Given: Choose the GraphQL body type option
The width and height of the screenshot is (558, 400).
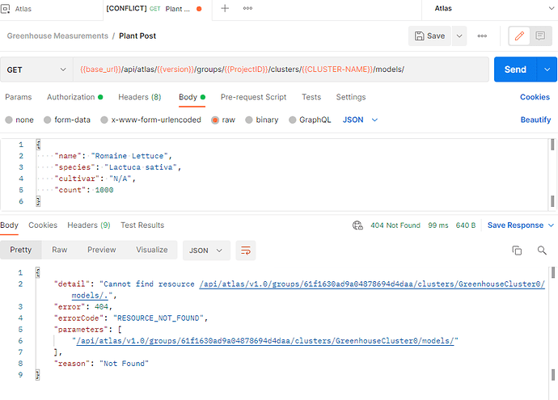Looking at the screenshot, I should point(294,120).
